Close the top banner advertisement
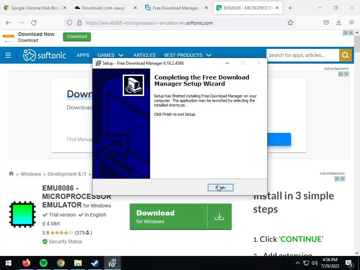 (x=351, y=33)
